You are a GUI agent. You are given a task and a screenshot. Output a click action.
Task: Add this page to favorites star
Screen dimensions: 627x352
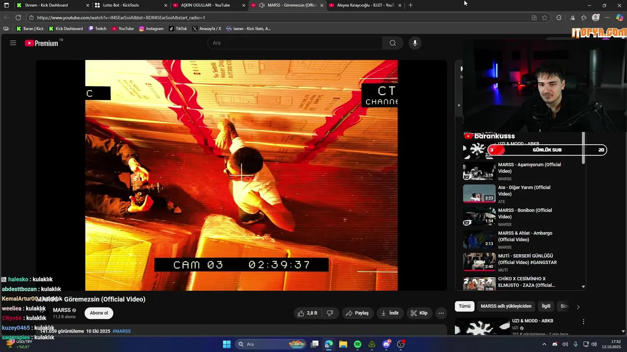[x=545, y=18]
